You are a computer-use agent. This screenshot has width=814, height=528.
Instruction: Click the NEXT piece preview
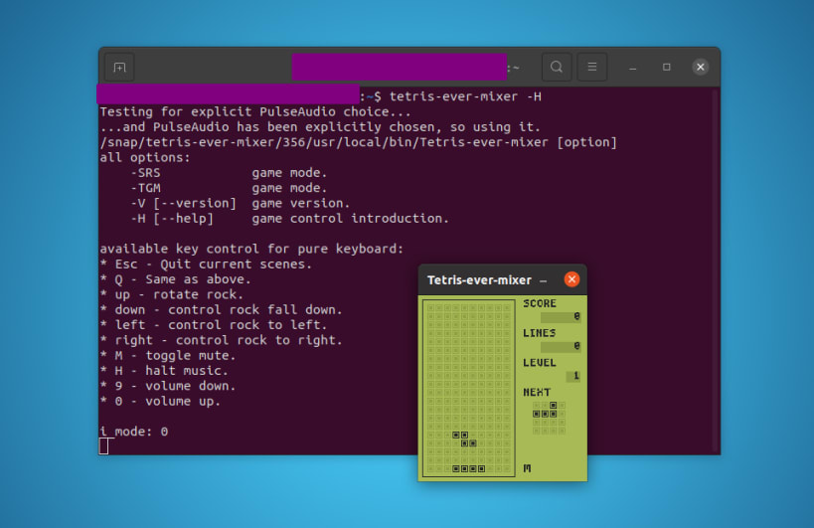pyautogui.click(x=549, y=418)
